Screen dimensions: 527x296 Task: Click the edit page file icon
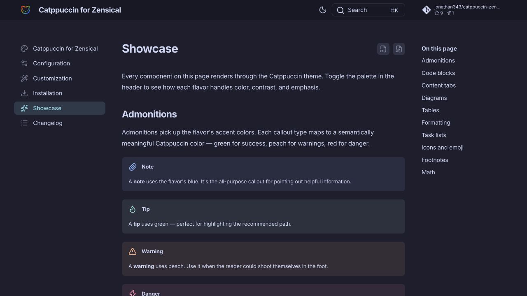tap(399, 49)
